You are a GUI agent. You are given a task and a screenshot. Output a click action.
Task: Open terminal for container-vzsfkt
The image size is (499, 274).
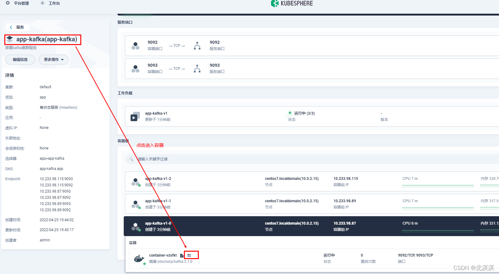pyautogui.click(x=189, y=256)
